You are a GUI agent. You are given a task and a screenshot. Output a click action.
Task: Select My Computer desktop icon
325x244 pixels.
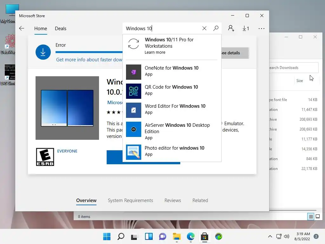pos(8,13)
